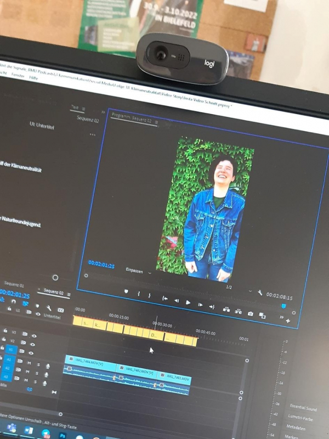Image resolution: width=329 pixels, height=439 pixels.
Task: Step back one frame in Program monitor
Action: pos(177,301)
